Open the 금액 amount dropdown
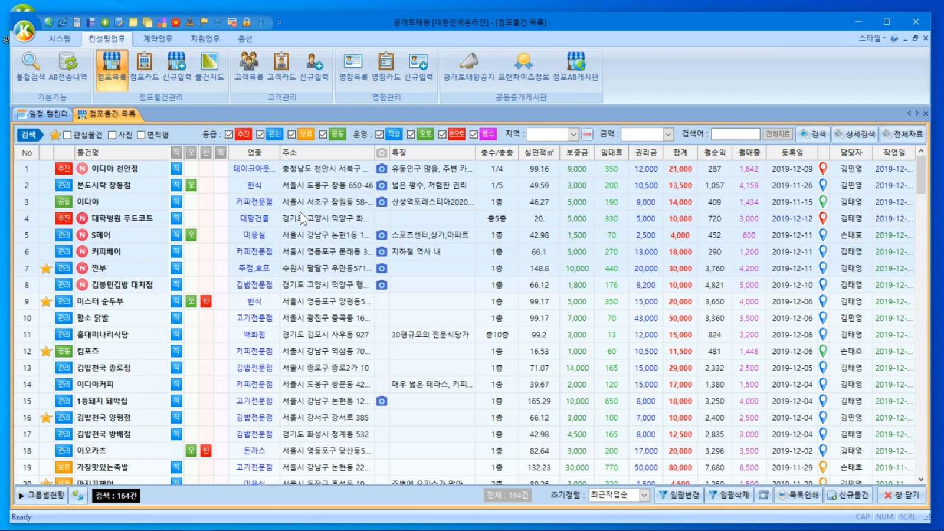This screenshot has height=531, width=944. point(668,135)
